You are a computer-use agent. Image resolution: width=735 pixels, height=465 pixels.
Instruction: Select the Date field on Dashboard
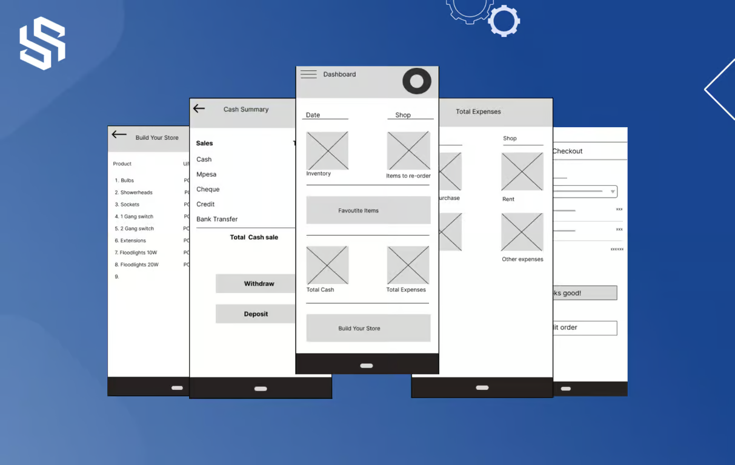(x=325, y=115)
